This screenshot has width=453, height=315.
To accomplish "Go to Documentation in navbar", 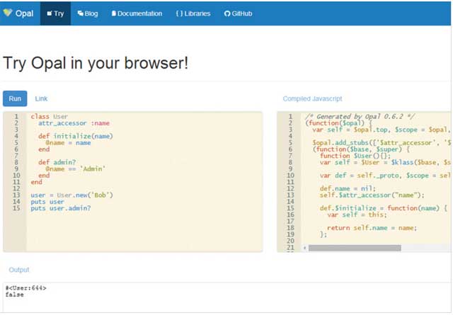I will point(137,13).
